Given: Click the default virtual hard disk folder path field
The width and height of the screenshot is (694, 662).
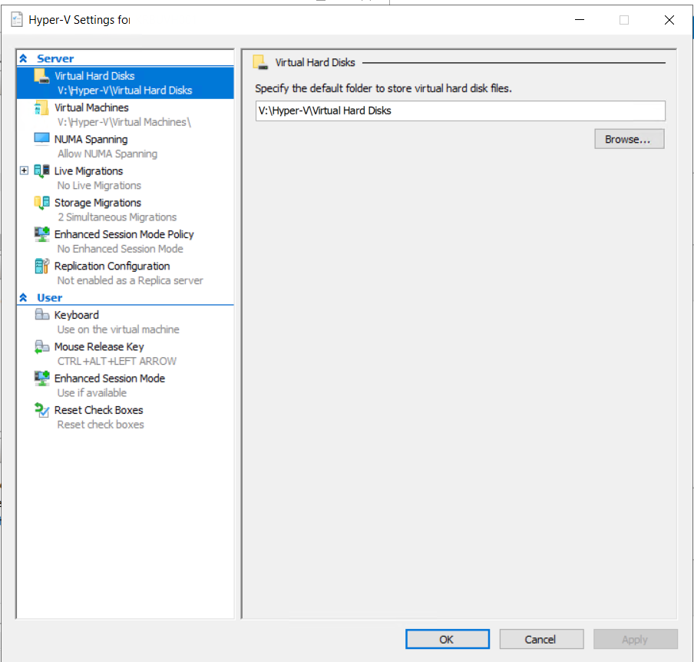Looking at the screenshot, I should pyautogui.click(x=460, y=111).
